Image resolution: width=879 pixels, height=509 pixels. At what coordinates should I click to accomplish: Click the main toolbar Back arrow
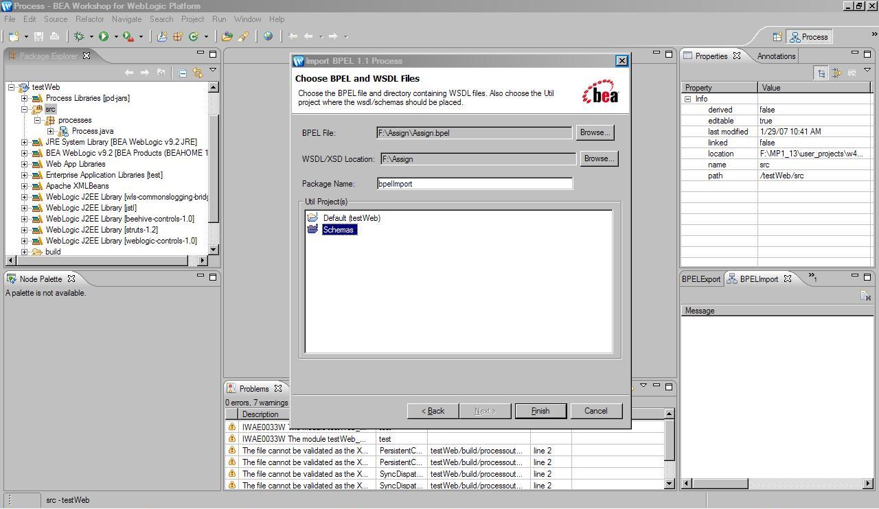[308, 36]
